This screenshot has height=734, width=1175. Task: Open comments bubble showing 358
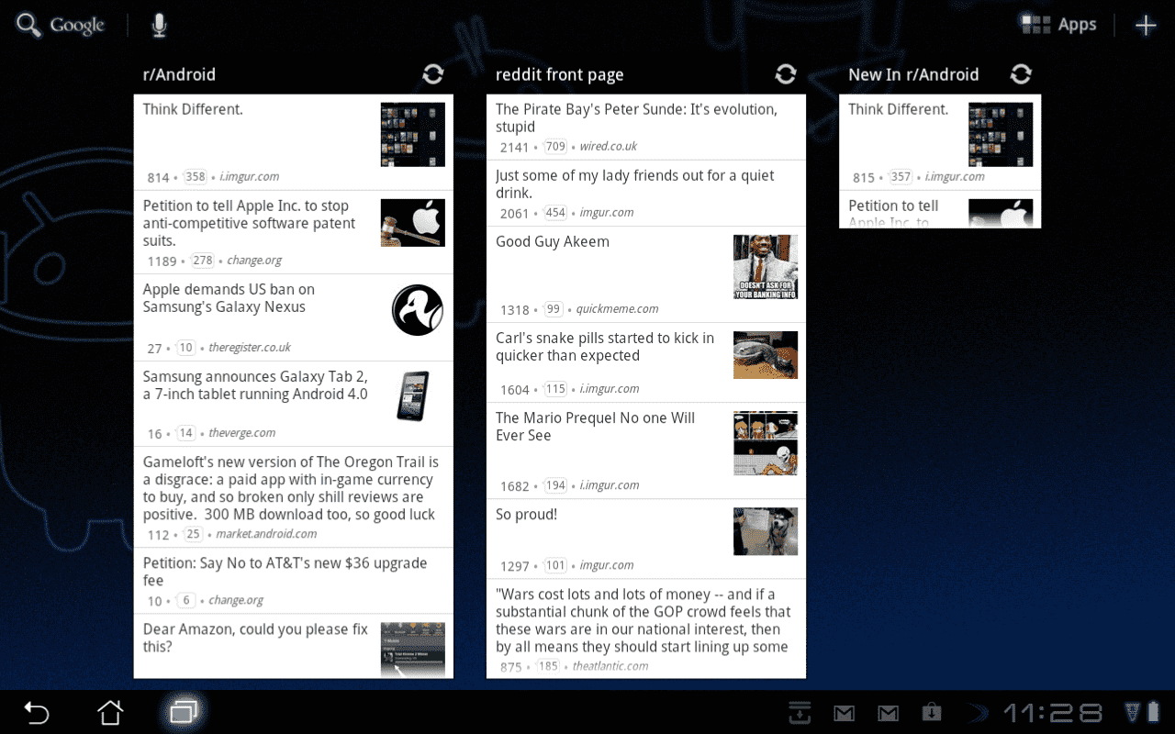point(195,177)
